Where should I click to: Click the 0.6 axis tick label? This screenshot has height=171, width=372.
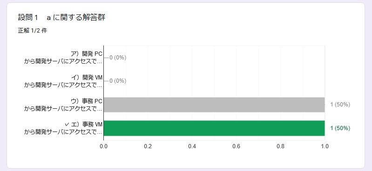click(x=236, y=146)
